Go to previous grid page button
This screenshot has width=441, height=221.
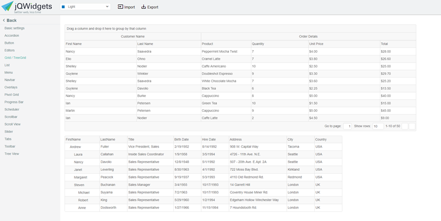(405, 126)
